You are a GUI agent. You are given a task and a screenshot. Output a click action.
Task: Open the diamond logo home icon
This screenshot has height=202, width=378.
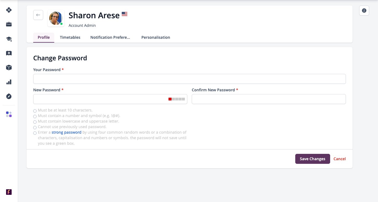(9, 10)
